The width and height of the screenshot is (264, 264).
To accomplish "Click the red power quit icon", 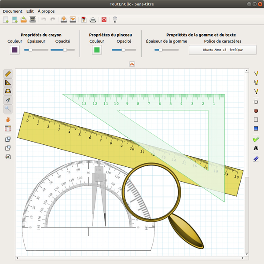I will coord(104,19).
